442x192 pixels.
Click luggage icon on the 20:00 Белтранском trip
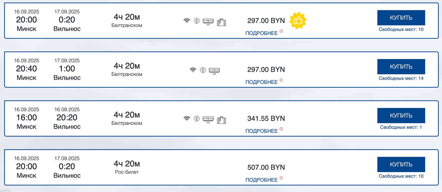click(x=221, y=21)
